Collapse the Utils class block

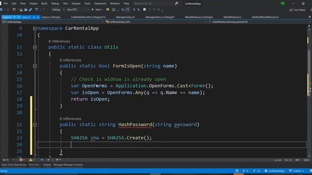click(35, 47)
